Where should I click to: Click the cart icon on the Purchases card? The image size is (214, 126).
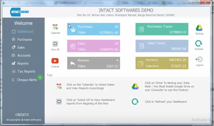point(73,30)
